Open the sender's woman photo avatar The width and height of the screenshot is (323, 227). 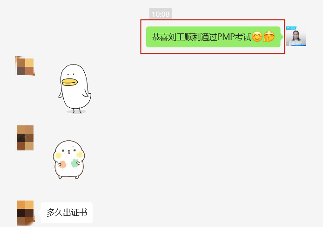296,36
